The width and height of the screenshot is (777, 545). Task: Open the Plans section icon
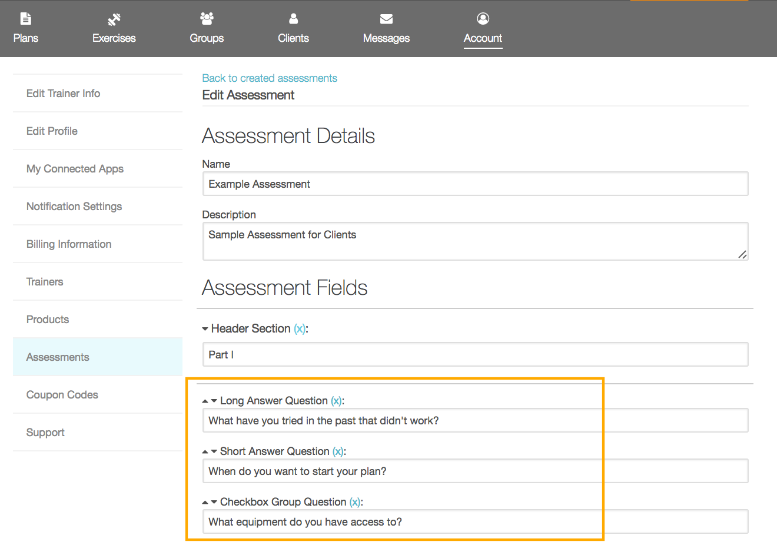(x=25, y=18)
